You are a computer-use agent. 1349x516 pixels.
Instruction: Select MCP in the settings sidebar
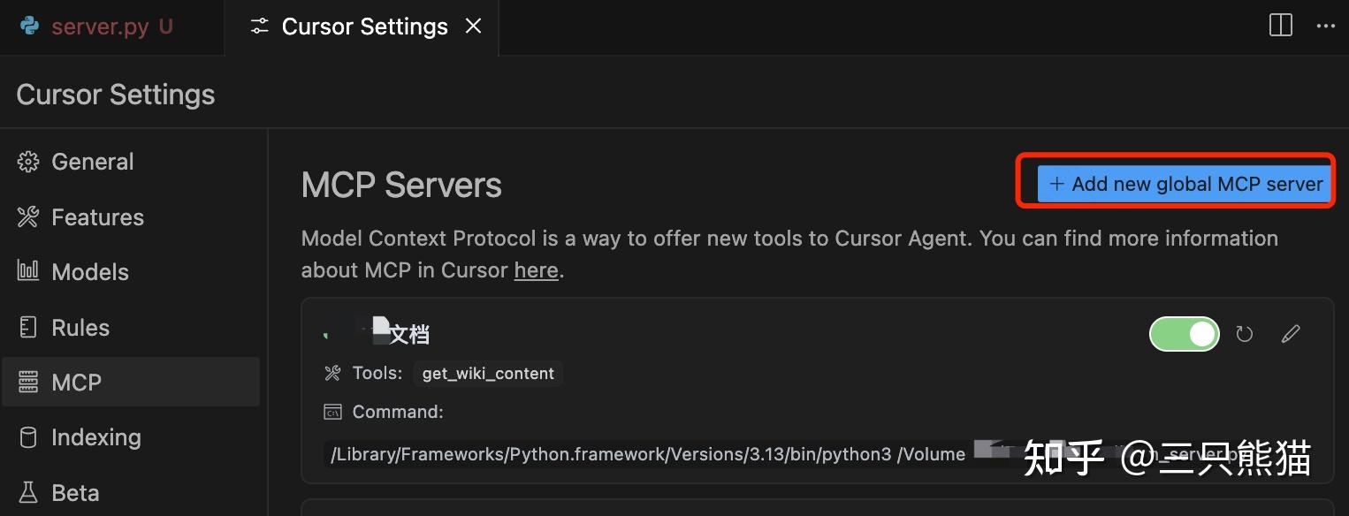(x=76, y=383)
